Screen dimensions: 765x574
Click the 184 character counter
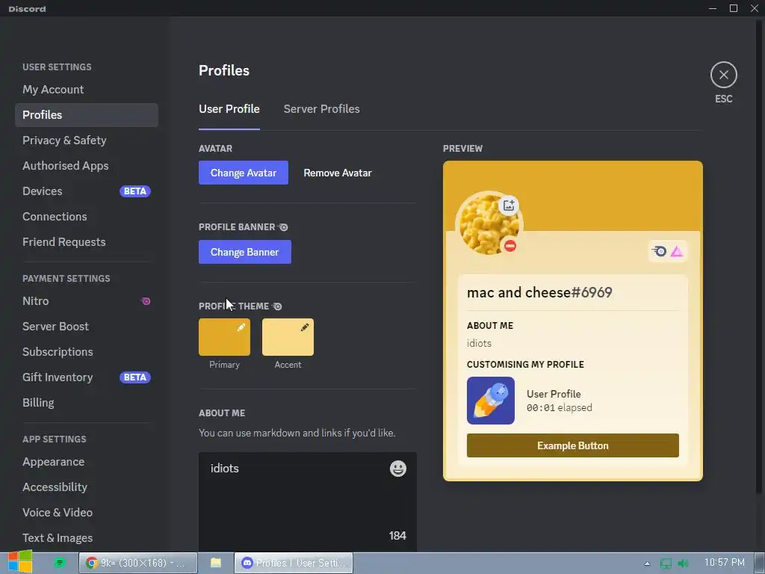(x=397, y=535)
